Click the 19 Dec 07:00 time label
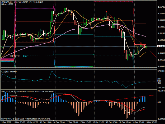Viewport: 165px width, 124px height. coord(151,122)
